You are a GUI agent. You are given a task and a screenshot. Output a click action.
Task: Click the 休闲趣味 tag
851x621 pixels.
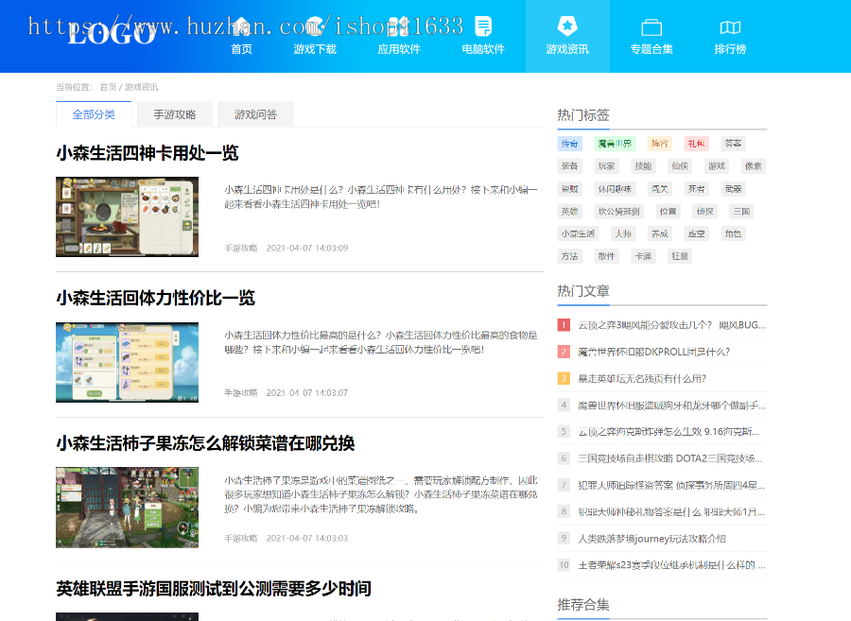pos(615,189)
